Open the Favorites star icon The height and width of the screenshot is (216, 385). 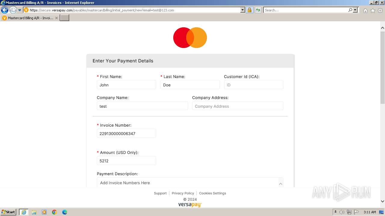point(373,10)
